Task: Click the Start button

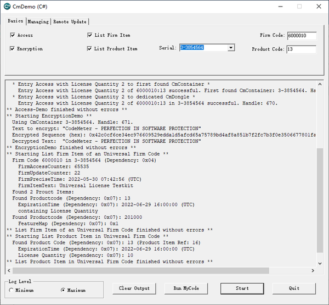Action: [x=242, y=289]
